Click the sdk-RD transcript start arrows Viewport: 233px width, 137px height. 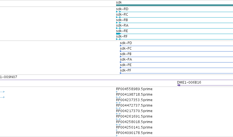pyautogui.click(x=119, y=12)
